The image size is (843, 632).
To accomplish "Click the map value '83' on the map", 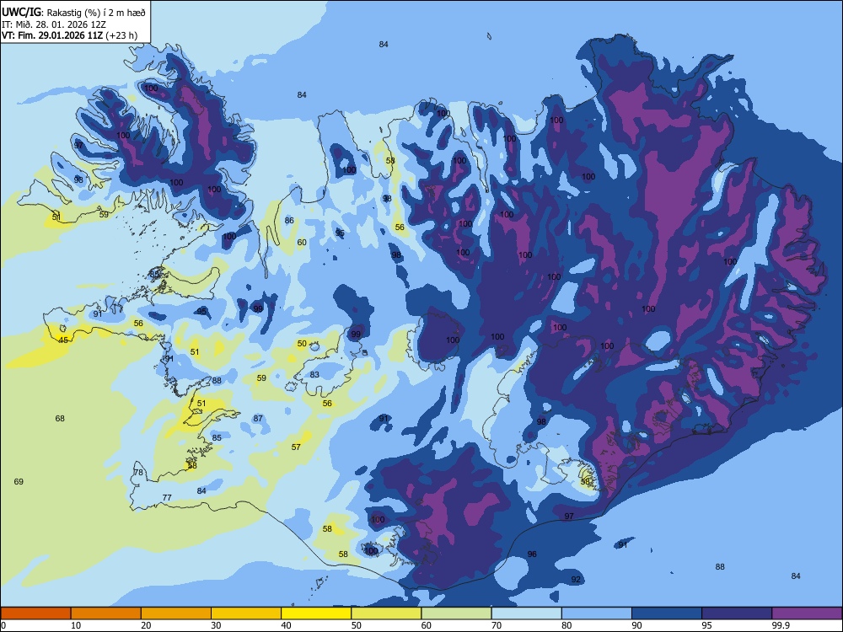I will 314,375.
